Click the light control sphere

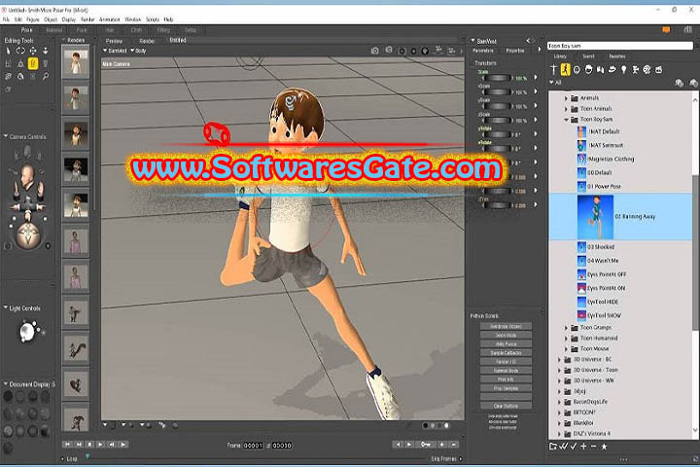(x=27, y=331)
